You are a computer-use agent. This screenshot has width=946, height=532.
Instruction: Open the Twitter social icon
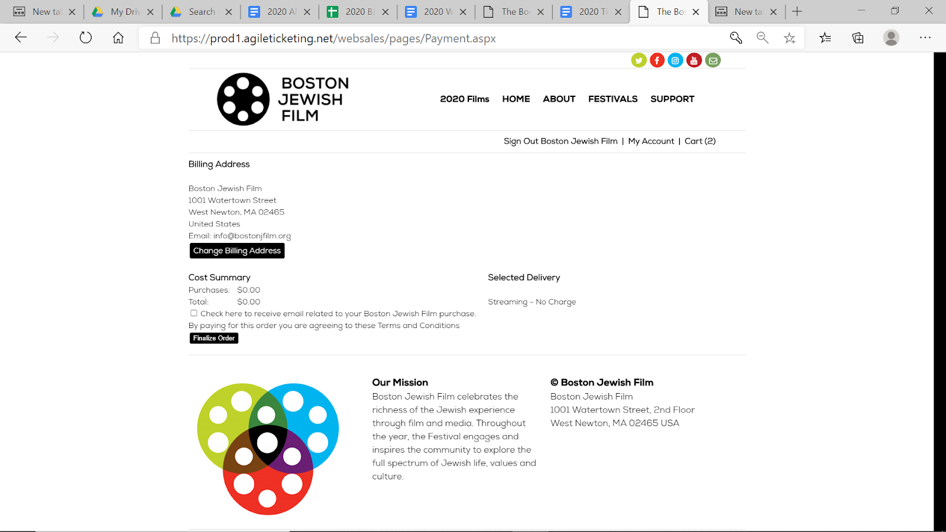pos(639,60)
